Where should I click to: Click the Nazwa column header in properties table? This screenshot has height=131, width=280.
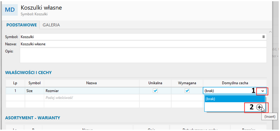pos(91,83)
